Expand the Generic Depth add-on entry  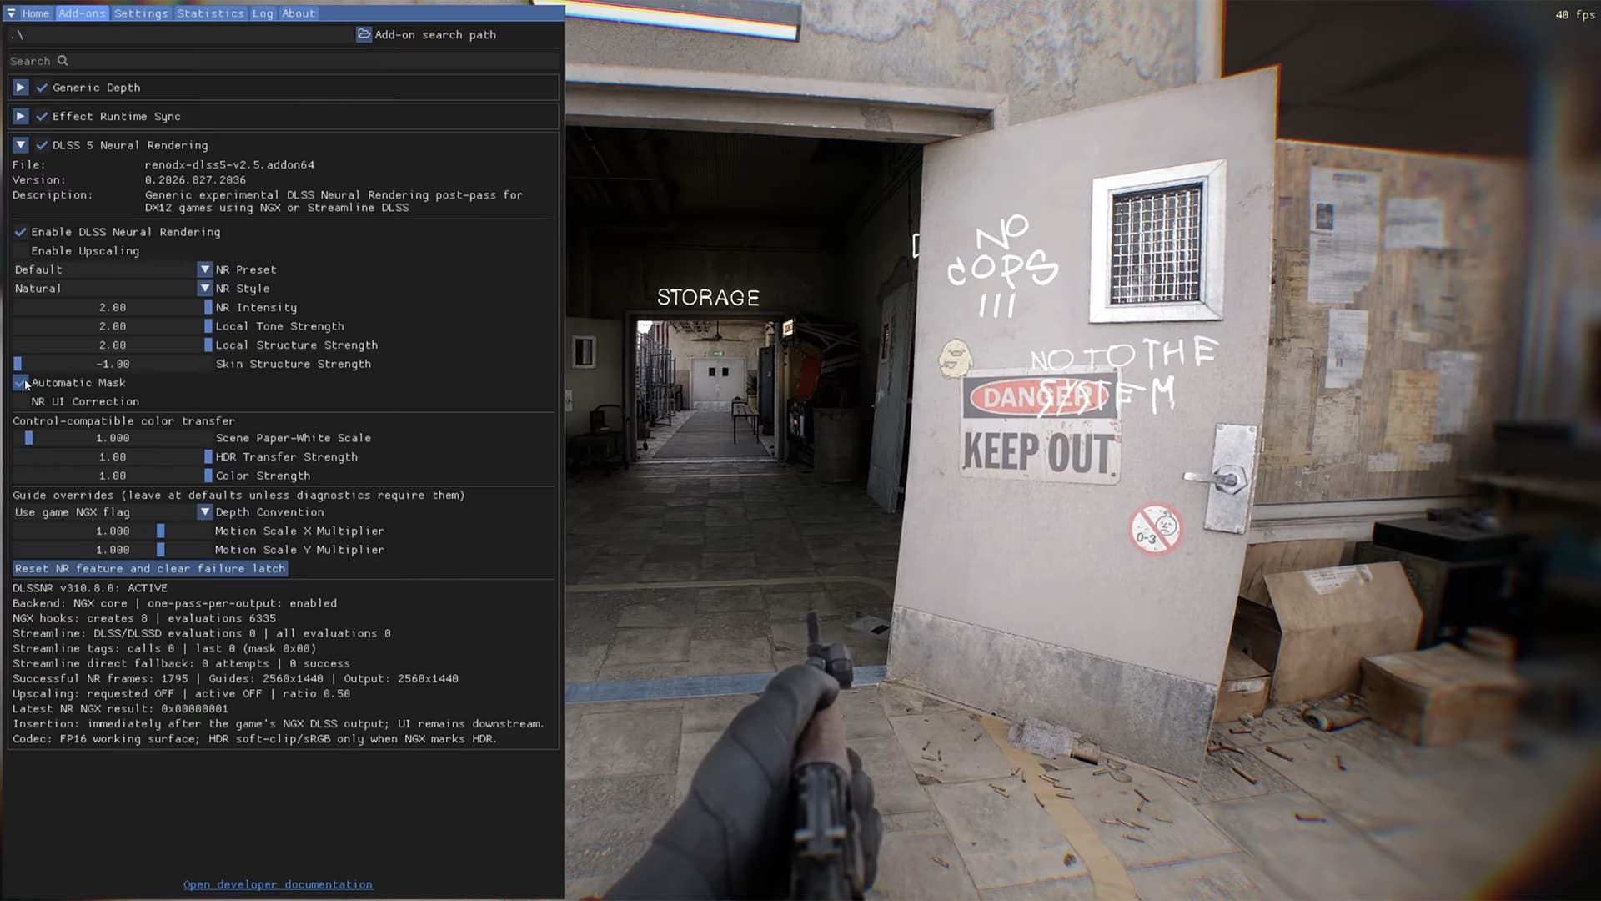21,88
